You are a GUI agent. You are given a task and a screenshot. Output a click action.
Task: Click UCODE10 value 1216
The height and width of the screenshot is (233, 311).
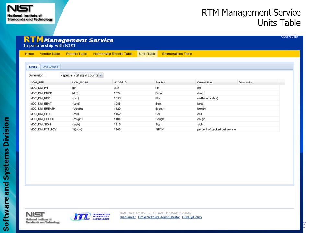(117, 124)
